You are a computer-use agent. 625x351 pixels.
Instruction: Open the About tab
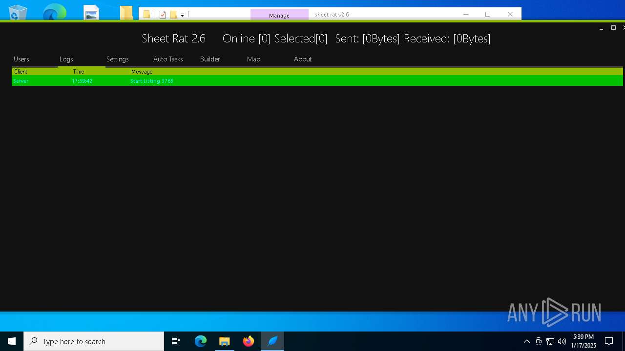coord(303,59)
